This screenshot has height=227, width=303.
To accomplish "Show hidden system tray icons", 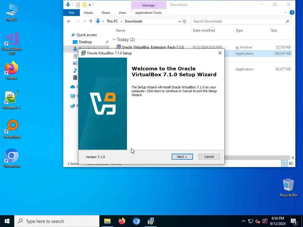I will pyautogui.click(x=244, y=221).
